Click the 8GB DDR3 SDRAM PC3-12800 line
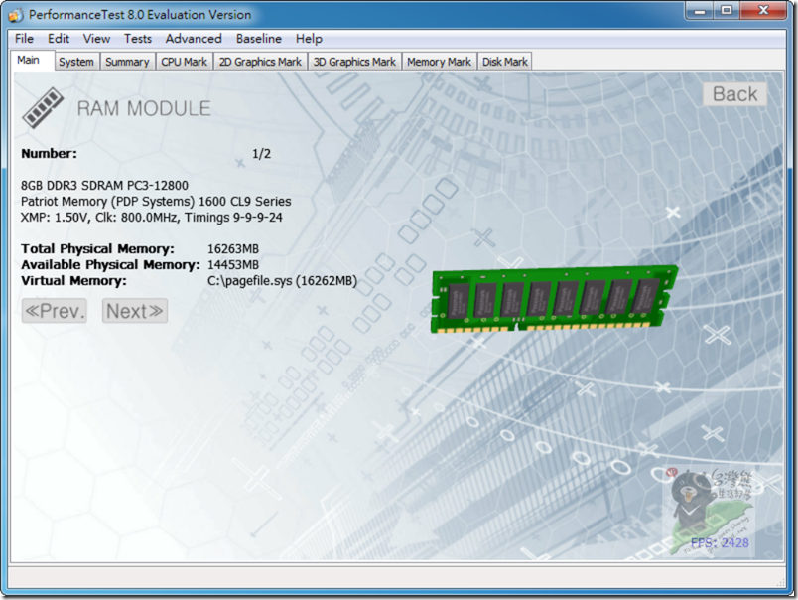Image resolution: width=798 pixels, height=600 pixels. (104, 186)
